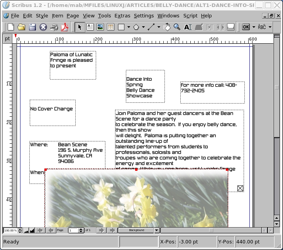Toggle the arrow Select Item tool

(80, 27)
